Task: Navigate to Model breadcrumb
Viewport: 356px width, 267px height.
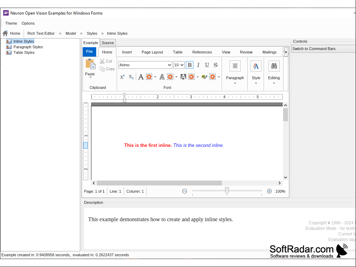Action: click(x=71, y=33)
